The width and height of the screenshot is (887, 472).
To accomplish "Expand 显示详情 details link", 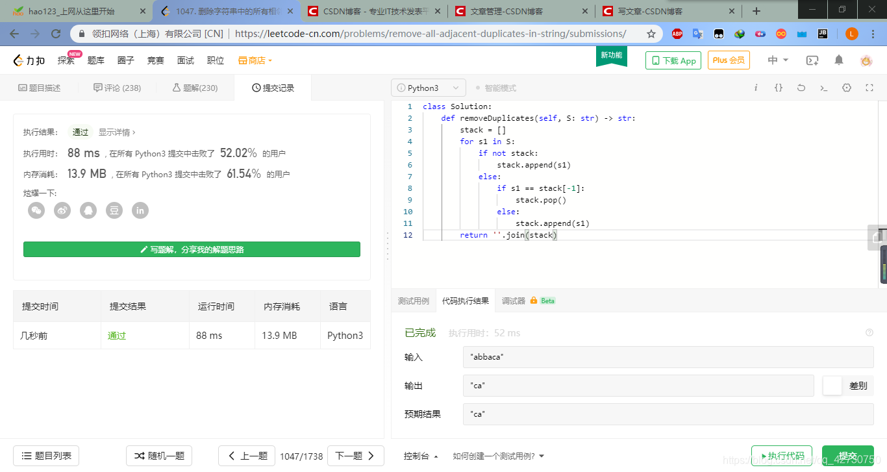I will [x=117, y=132].
